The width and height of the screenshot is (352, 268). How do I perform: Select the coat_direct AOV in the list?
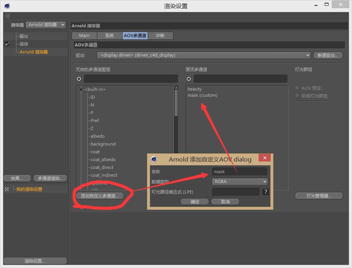(102, 167)
